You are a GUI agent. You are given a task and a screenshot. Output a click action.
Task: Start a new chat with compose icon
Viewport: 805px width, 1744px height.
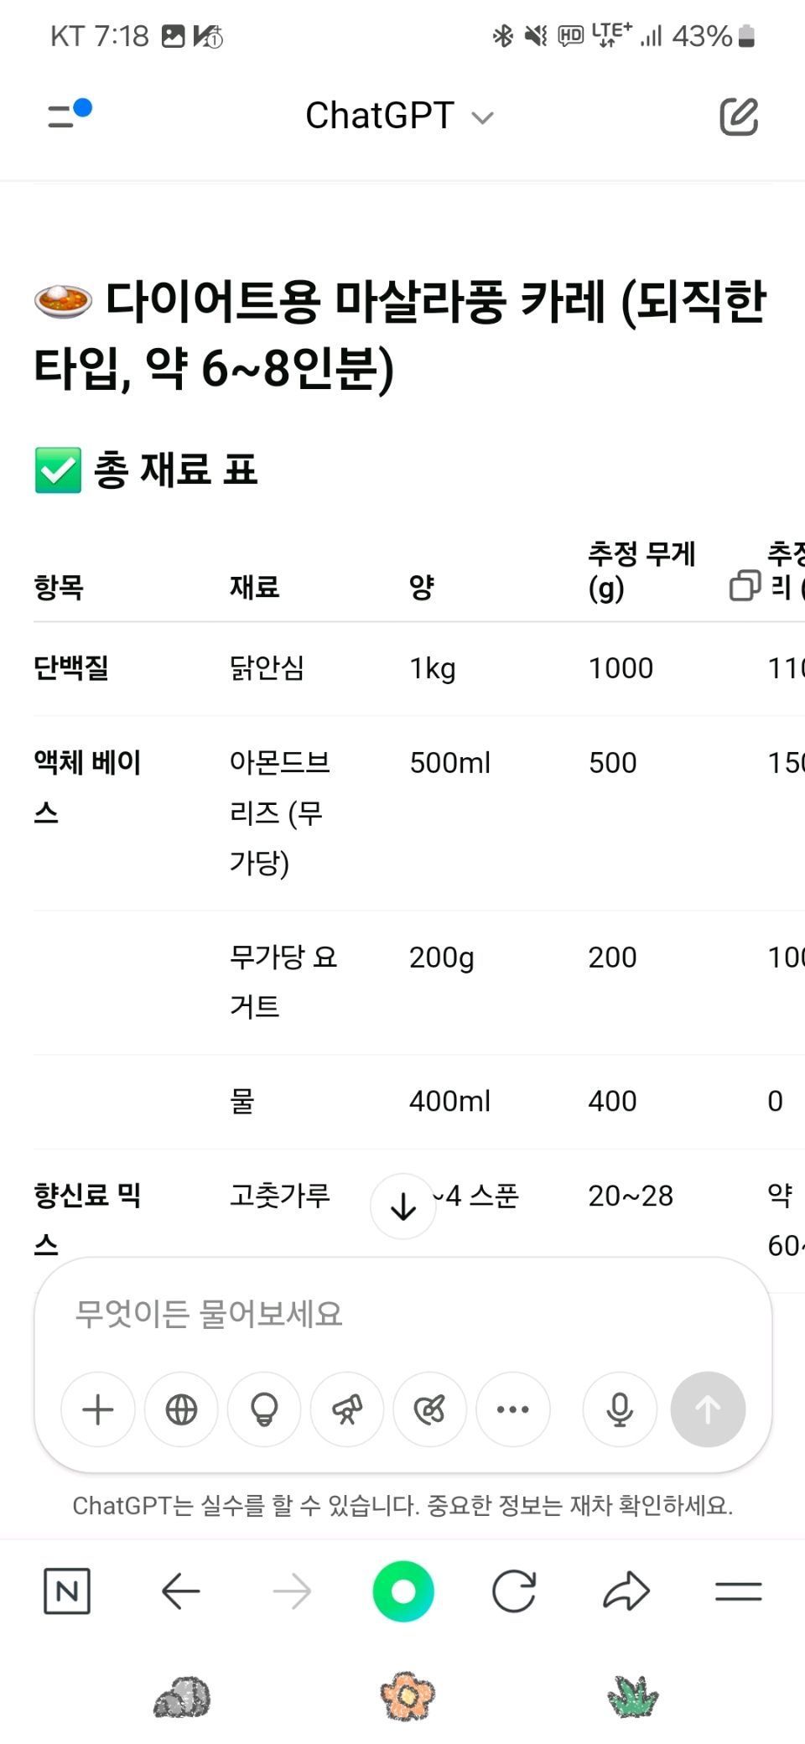click(739, 117)
